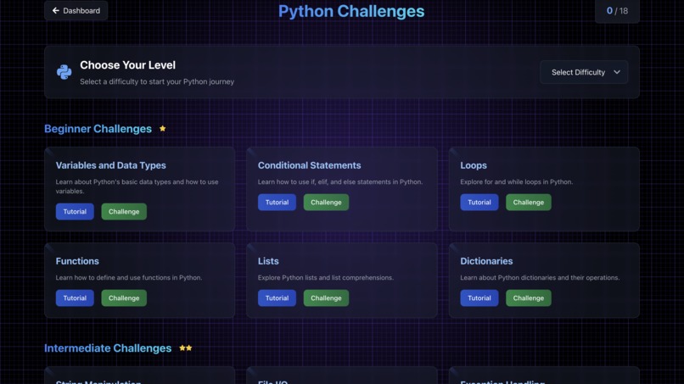Screen dimensions: 684x384
Task: Click 'Select a difficulty to start your Python journey' text
Action: (157, 81)
